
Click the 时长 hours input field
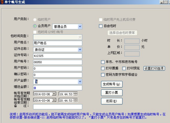point(132,41)
